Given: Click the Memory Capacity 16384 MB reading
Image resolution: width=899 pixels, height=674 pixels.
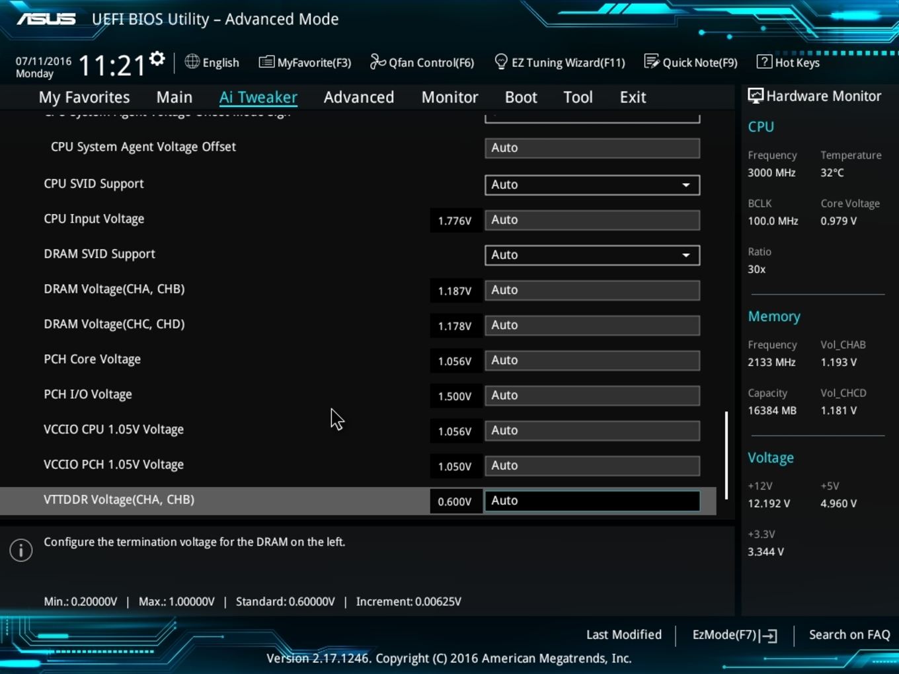Looking at the screenshot, I should (x=772, y=410).
